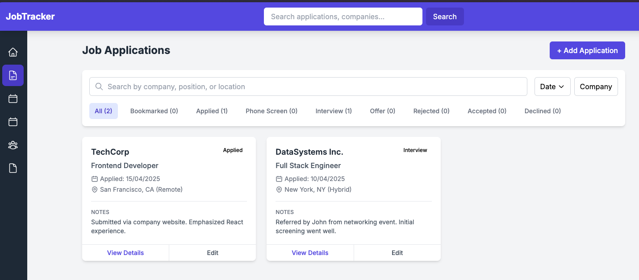Click calendar icon on the TechCorp card
The image size is (639, 280).
tap(94, 179)
